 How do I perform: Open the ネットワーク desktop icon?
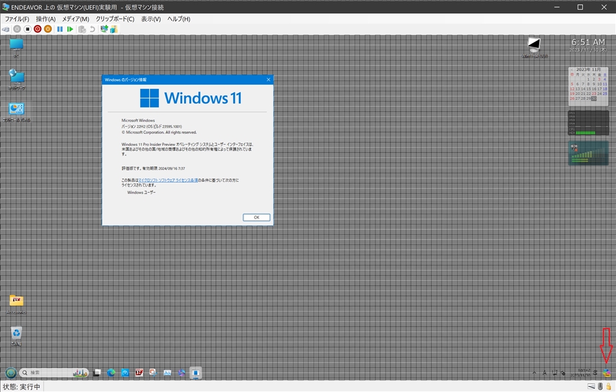tap(16, 80)
